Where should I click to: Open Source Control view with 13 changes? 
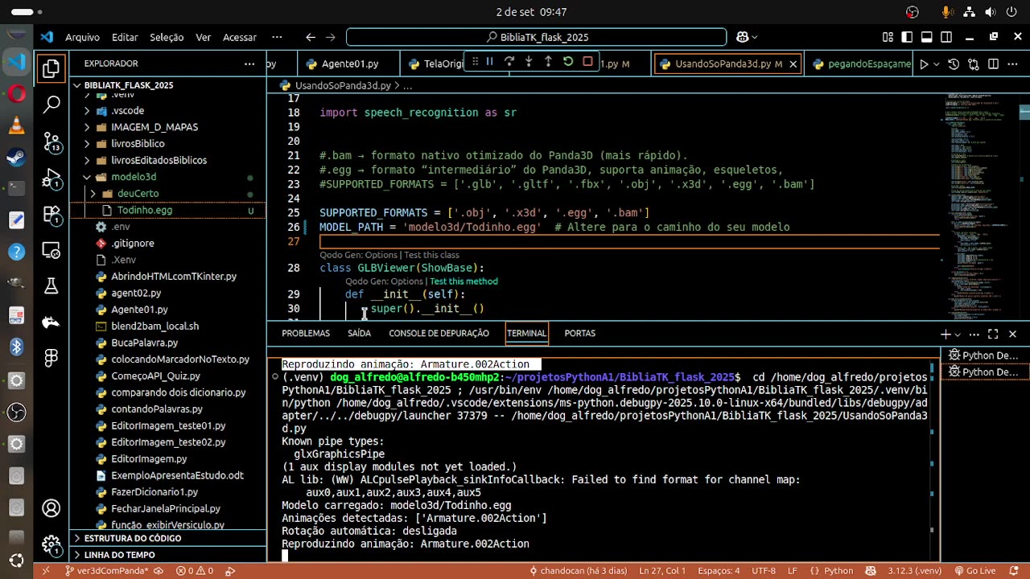(x=51, y=142)
